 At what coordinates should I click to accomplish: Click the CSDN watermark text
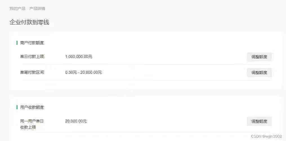click(x=256, y=136)
